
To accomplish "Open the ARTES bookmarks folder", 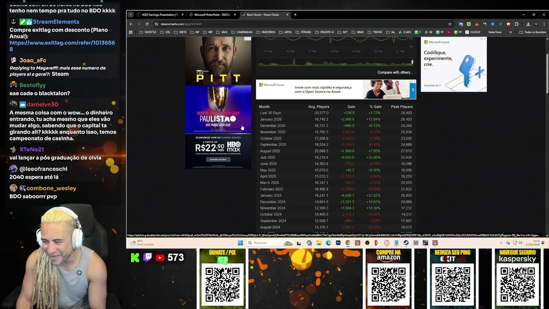I will tap(285, 32).
